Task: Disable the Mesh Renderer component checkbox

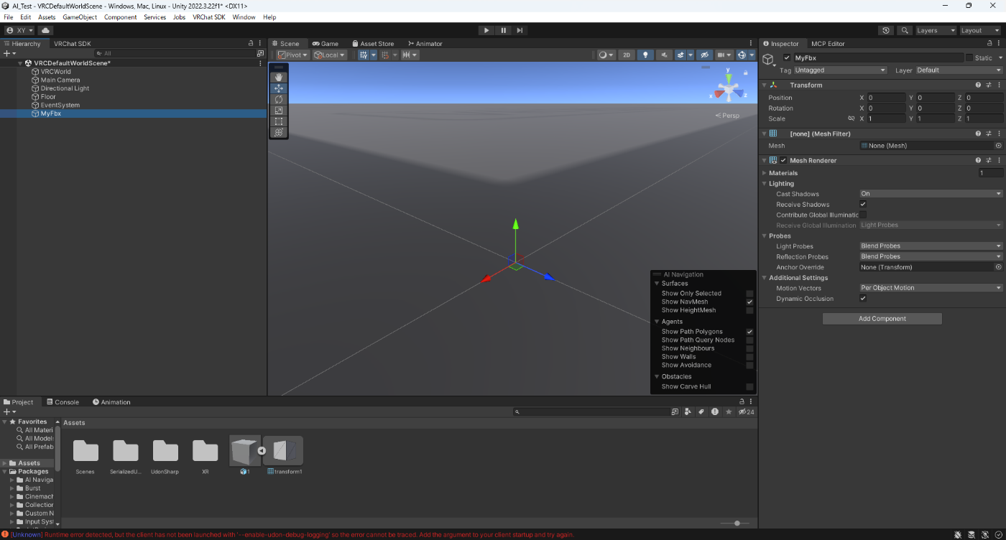Action: [x=783, y=160]
